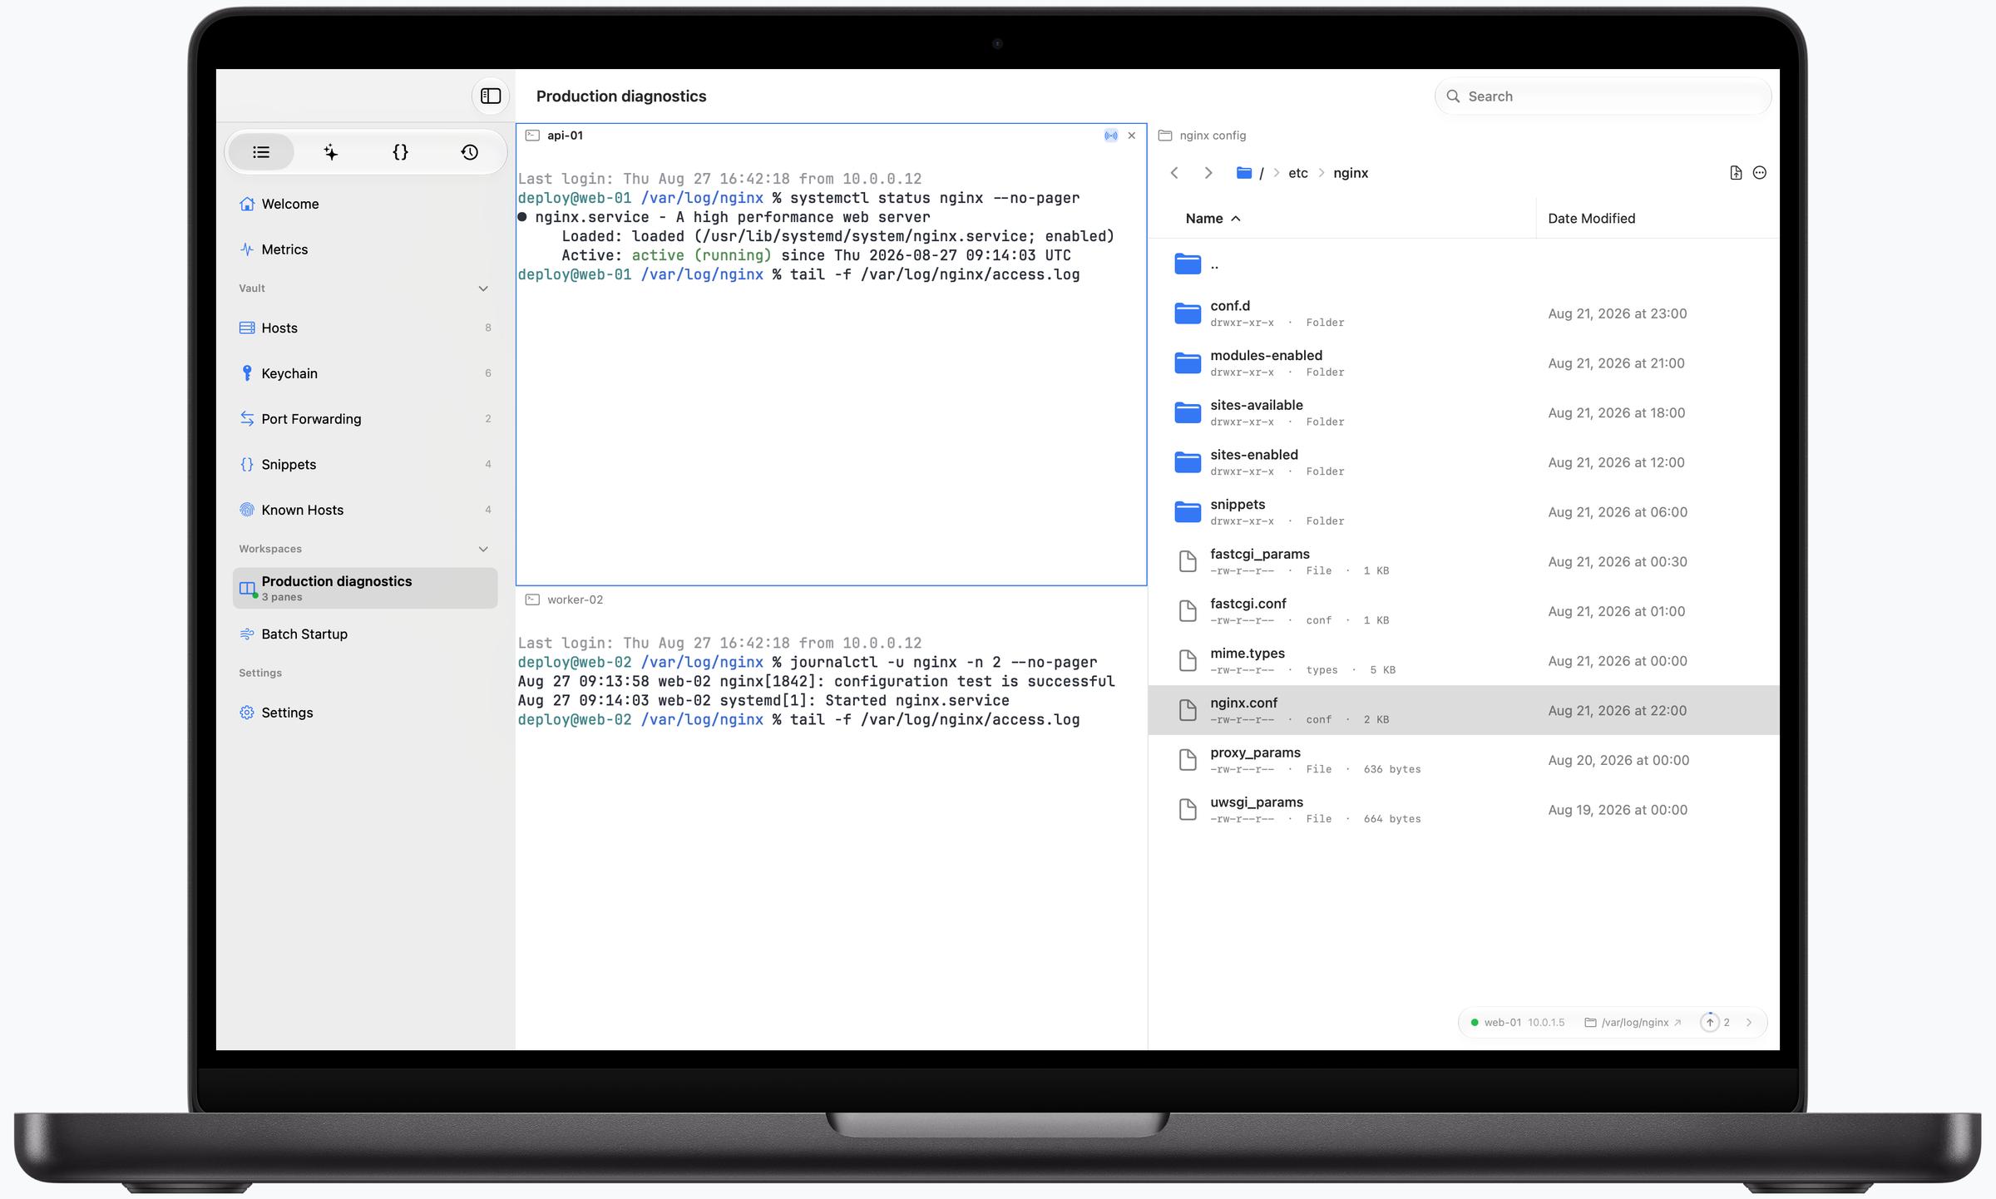Viewport: 1996px width, 1199px height.
Task: Select the fastcgi.conf file
Action: (1464, 611)
